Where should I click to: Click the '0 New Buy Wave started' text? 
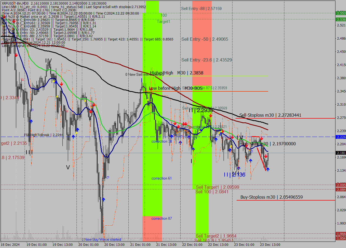pos(101,239)
